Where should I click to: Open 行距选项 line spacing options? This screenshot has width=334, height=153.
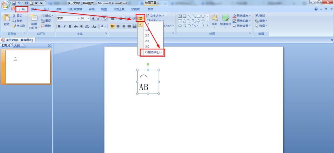pyautogui.click(x=153, y=52)
